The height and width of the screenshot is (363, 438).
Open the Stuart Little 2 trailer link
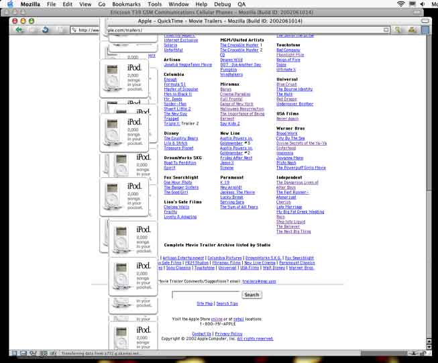(177, 109)
